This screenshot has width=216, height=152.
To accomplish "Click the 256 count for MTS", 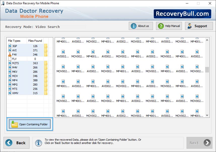I will pyautogui.click(x=35, y=89).
